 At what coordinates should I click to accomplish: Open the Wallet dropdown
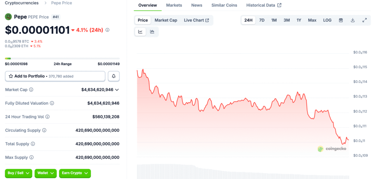[46, 173]
